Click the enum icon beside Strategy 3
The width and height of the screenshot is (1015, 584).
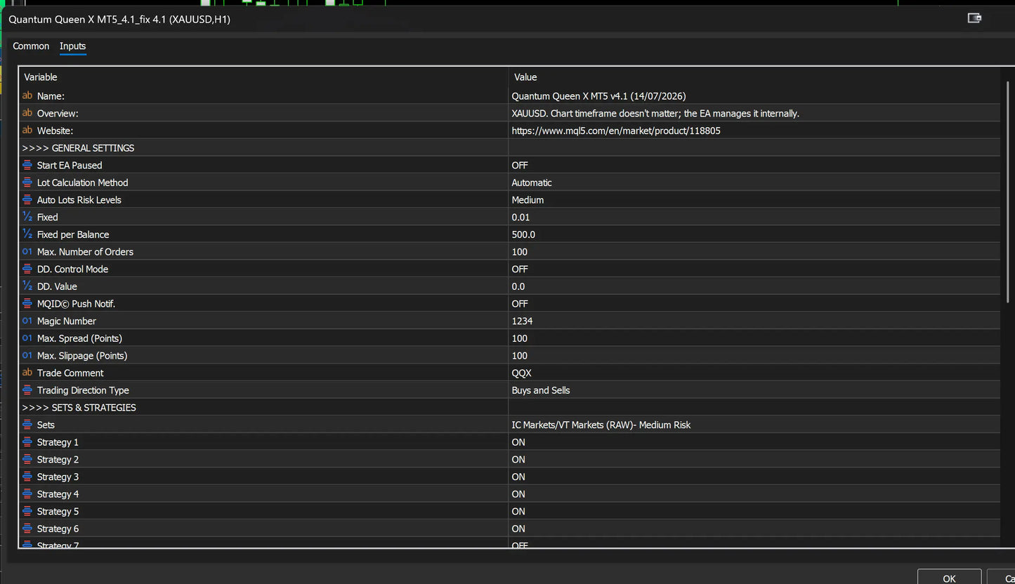[x=27, y=477]
